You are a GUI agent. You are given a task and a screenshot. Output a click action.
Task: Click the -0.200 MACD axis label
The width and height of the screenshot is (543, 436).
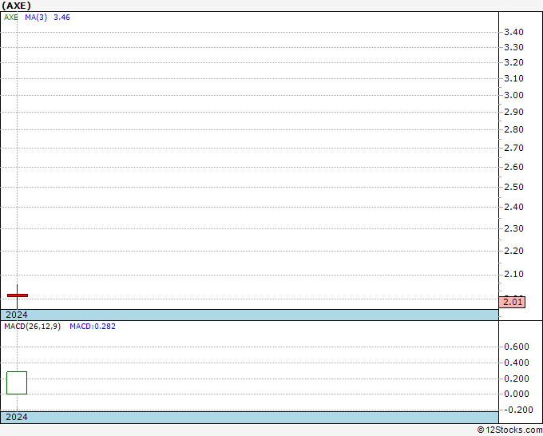pos(517,410)
